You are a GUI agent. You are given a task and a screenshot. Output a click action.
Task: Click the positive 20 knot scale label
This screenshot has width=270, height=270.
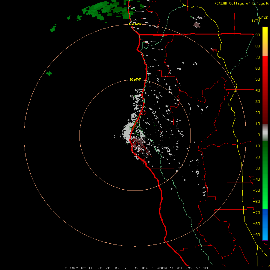point(258,112)
